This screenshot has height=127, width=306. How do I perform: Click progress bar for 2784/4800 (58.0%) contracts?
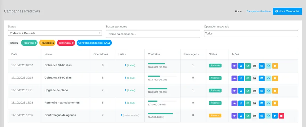click(x=162, y=64)
